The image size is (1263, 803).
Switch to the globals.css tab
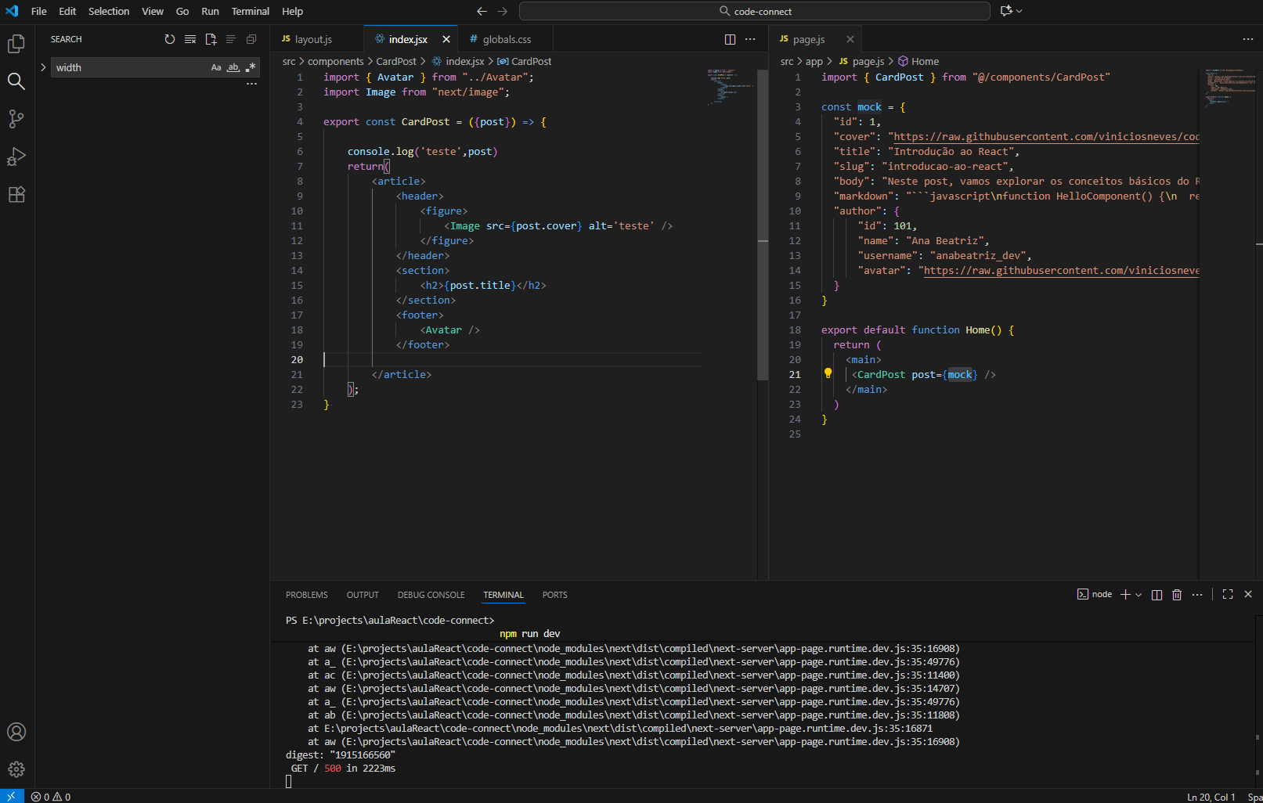tap(506, 39)
